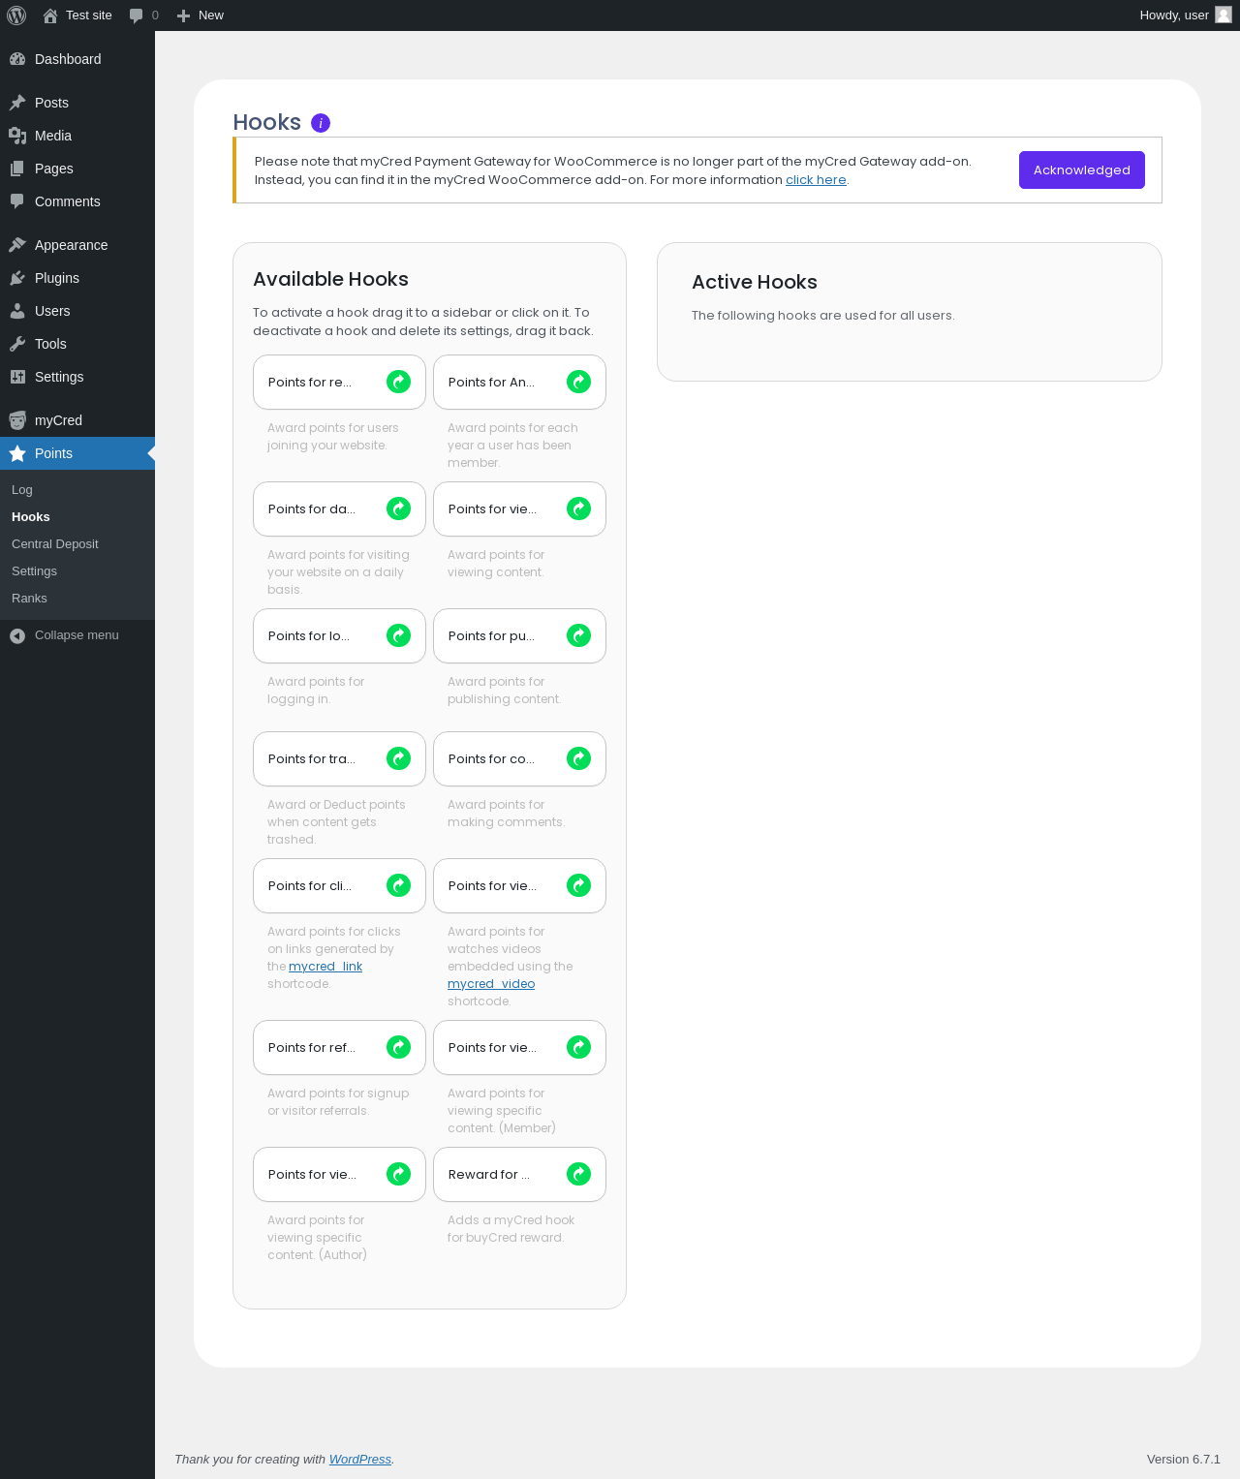Activate hook arrow for Points for lo...

398,635
